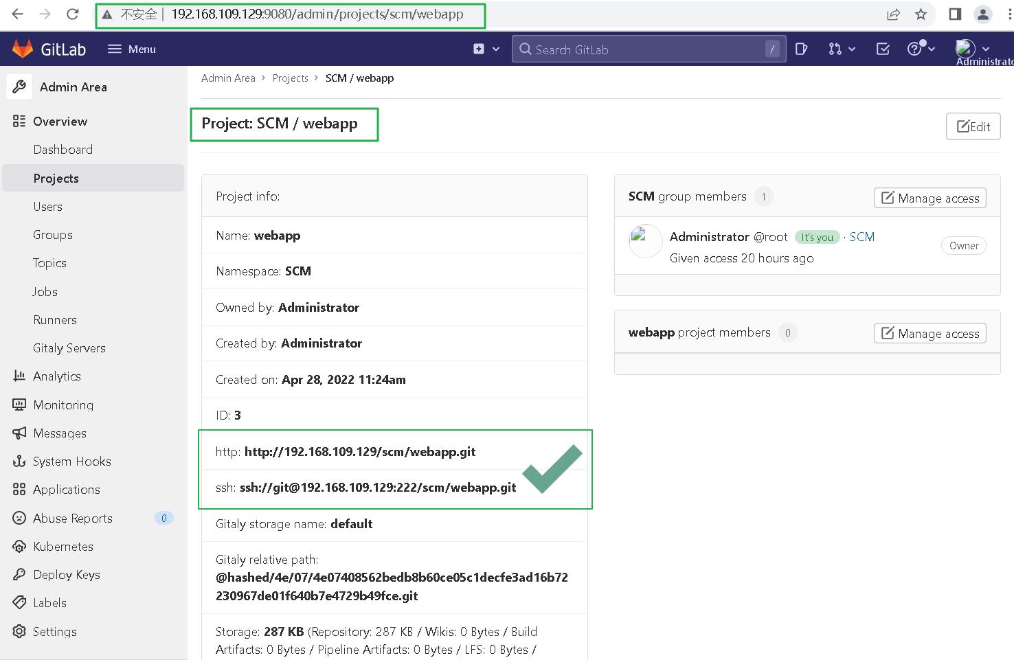
Task: Open the Help question mark icon
Action: point(914,49)
